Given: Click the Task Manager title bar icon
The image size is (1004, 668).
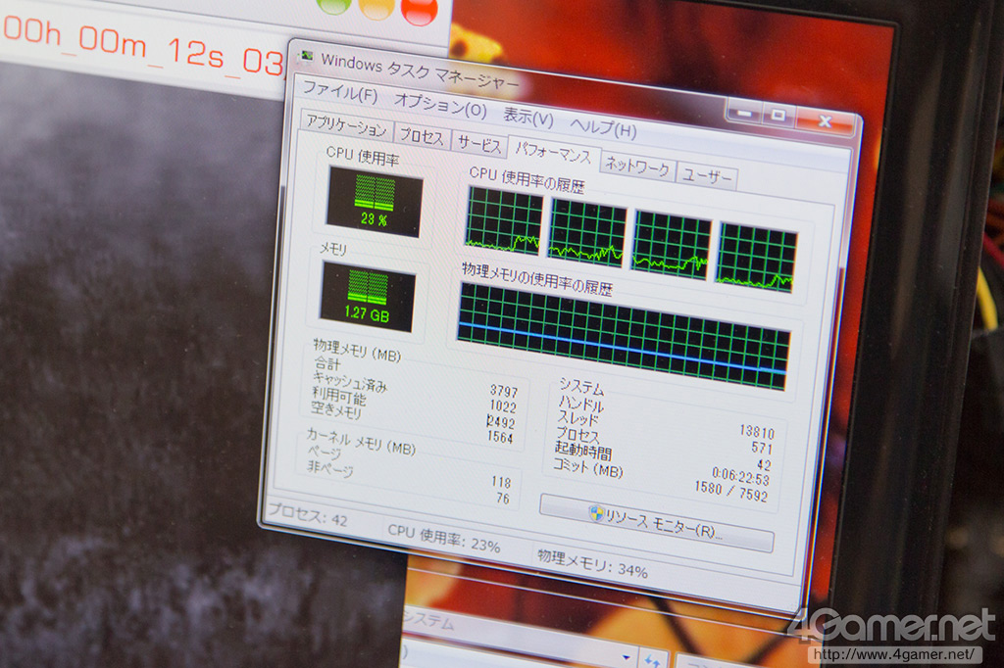Looking at the screenshot, I should [x=307, y=57].
